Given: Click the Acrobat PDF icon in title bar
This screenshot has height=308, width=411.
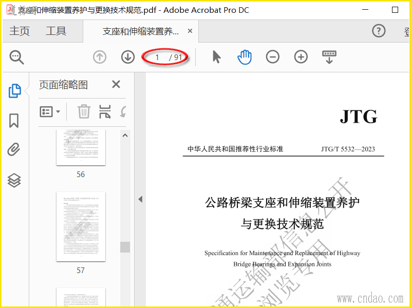Looking at the screenshot, I should coord(11,10).
